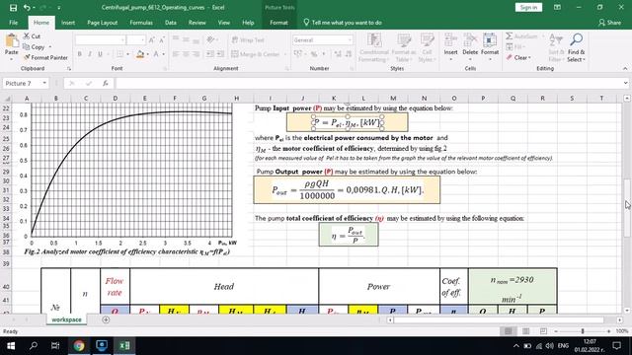The height and width of the screenshot is (355, 632).
Task: Open Conditional Formatting menu
Action: click(x=374, y=48)
